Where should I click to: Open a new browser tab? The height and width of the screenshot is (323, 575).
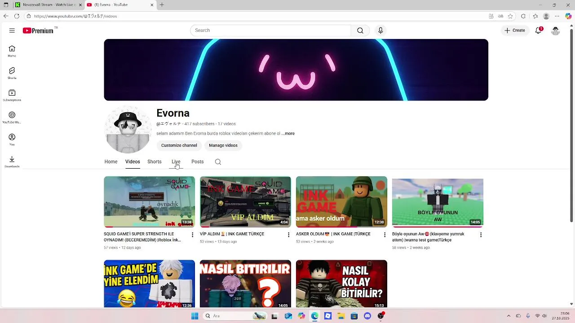click(x=162, y=5)
